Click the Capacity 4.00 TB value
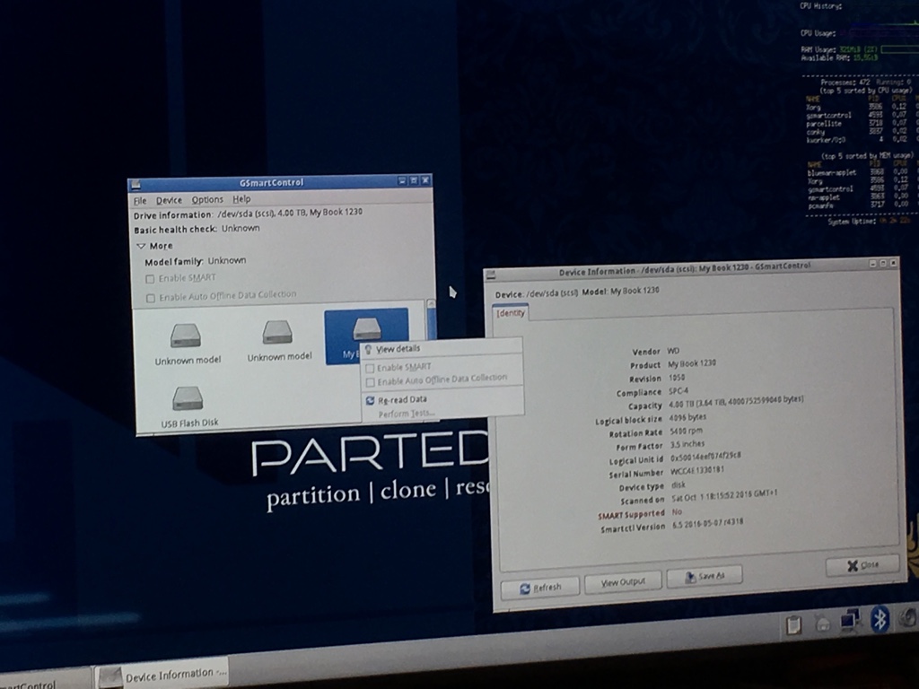919x689 pixels. 736,401
